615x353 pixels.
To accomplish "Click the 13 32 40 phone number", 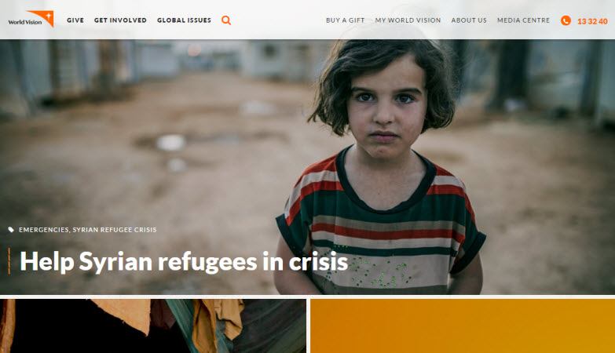I will (592, 21).
